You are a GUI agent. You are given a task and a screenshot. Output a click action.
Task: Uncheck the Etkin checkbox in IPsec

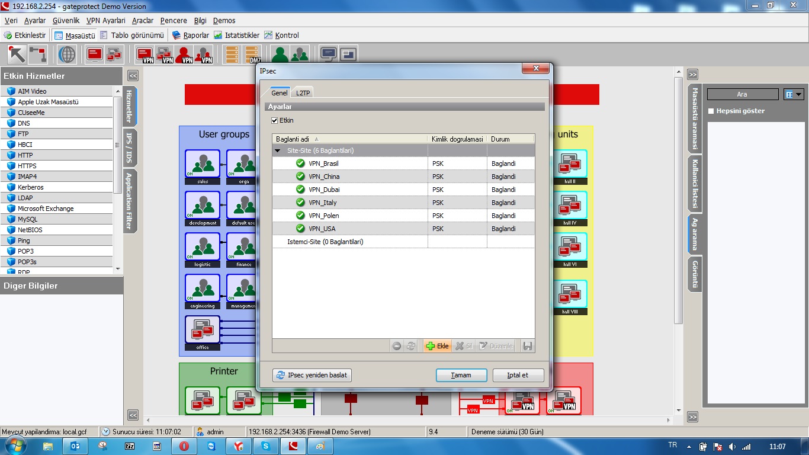pyautogui.click(x=274, y=120)
